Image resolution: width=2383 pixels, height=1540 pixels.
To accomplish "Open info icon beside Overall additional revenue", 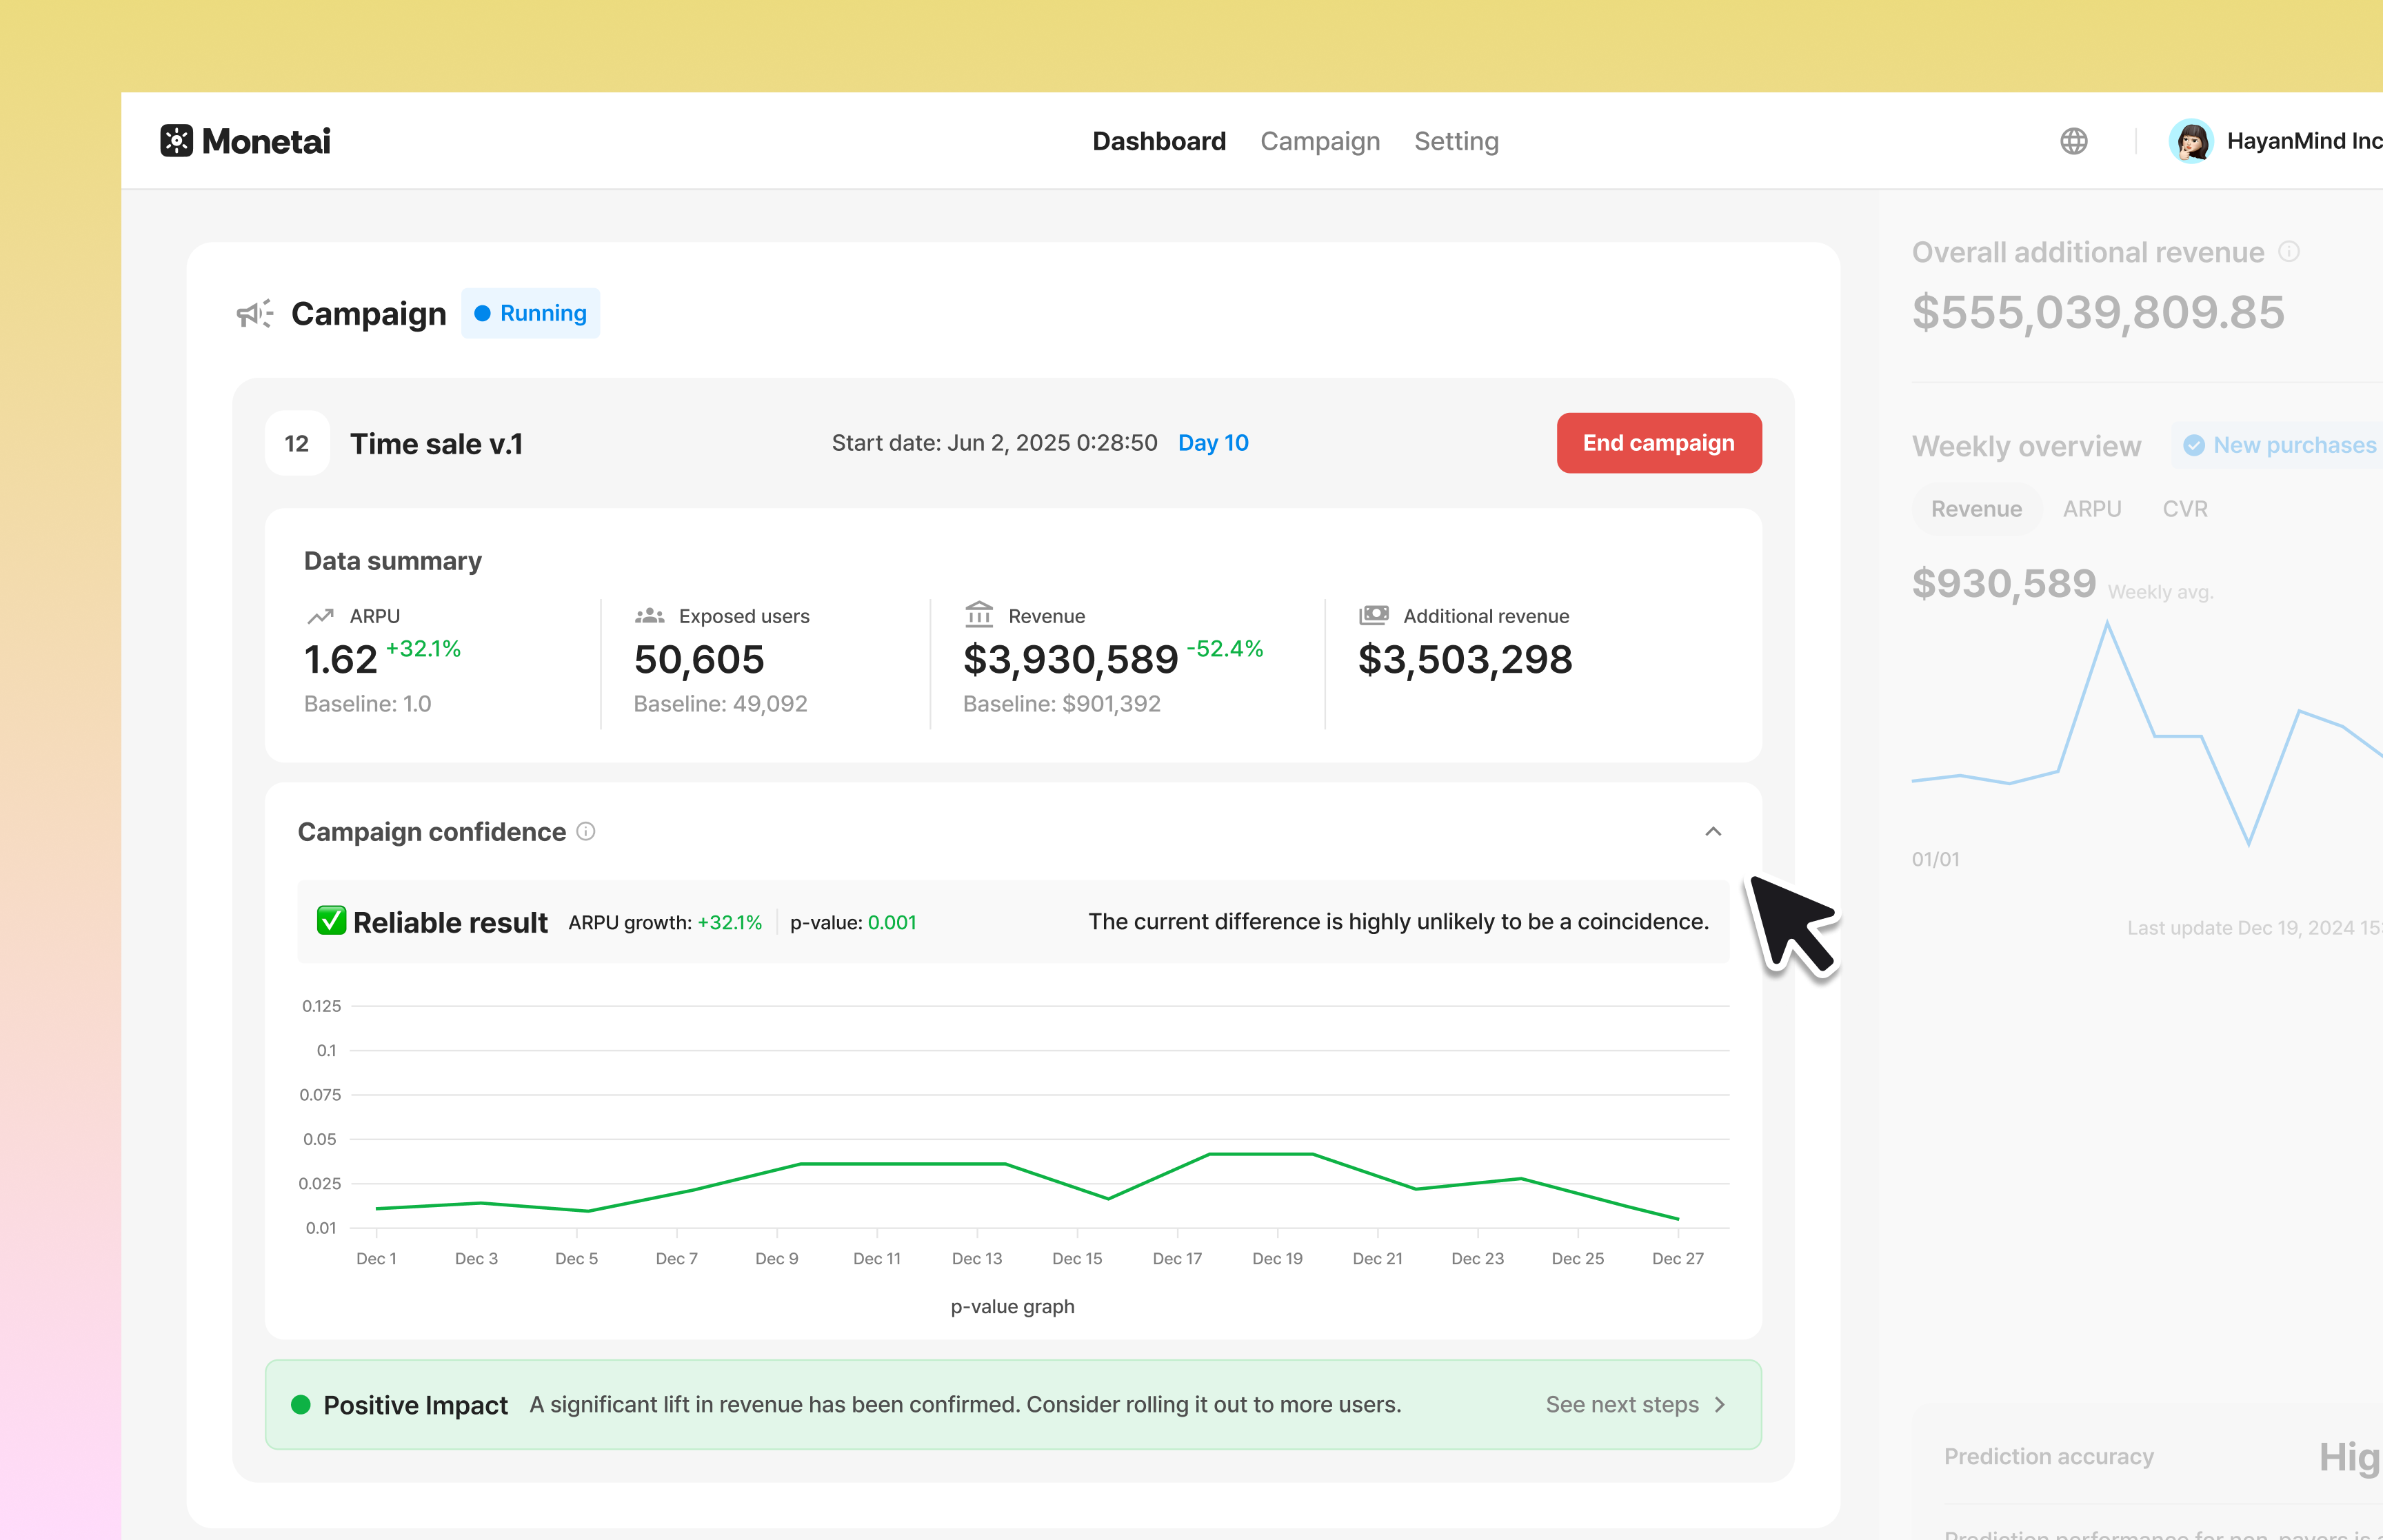I will 2288,252.
